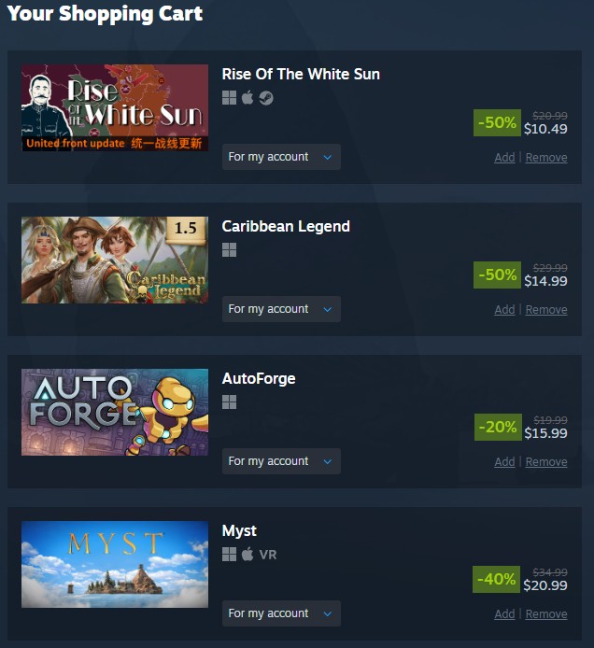The width and height of the screenshot is (594, 648).
Task: Click Add link for AutoForge
Action: (x=504, y=461)
